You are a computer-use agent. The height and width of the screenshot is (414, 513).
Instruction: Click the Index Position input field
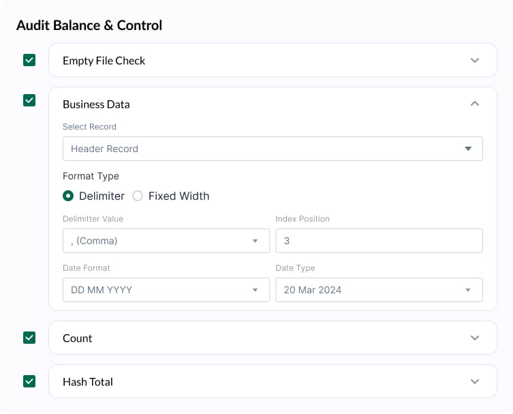point(379,241)
